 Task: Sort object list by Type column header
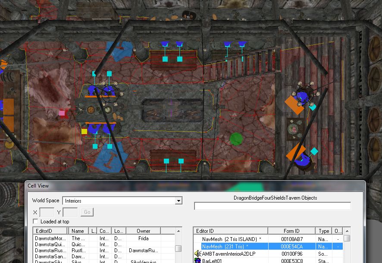(324, 231)
